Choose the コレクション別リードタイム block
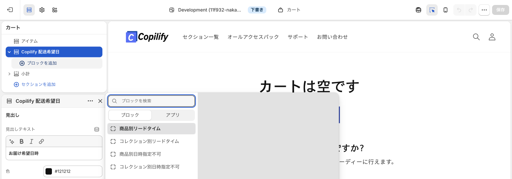Viewport: 512px width, 179px height. 151,141
